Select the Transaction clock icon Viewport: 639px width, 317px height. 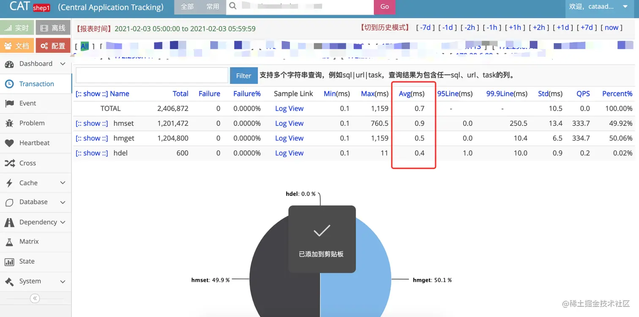click(9, 84)
